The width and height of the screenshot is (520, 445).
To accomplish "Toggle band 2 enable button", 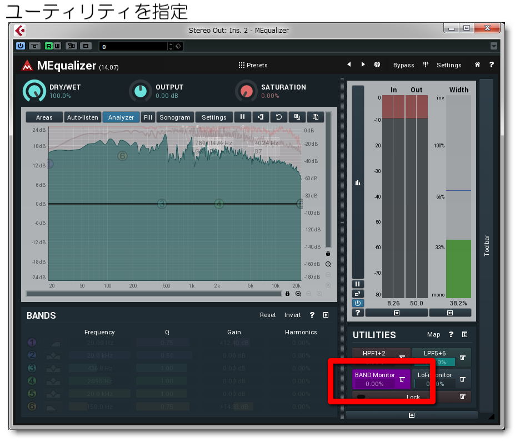I will click(32, 355).
